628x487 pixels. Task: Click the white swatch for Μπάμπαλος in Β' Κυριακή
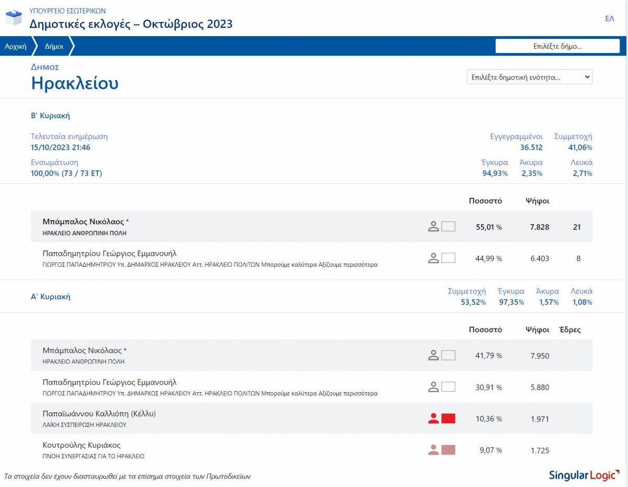[x=448, y=226]
